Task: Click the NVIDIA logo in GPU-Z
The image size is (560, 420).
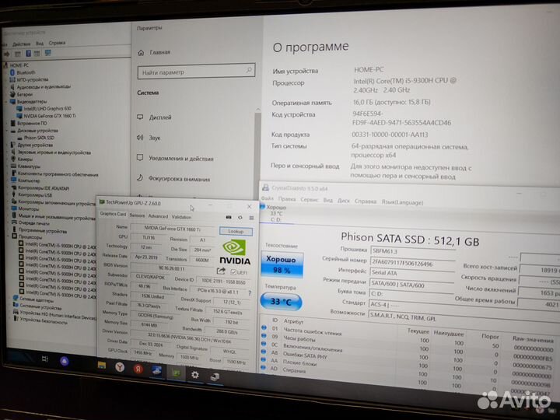Action: click(236, 255)
